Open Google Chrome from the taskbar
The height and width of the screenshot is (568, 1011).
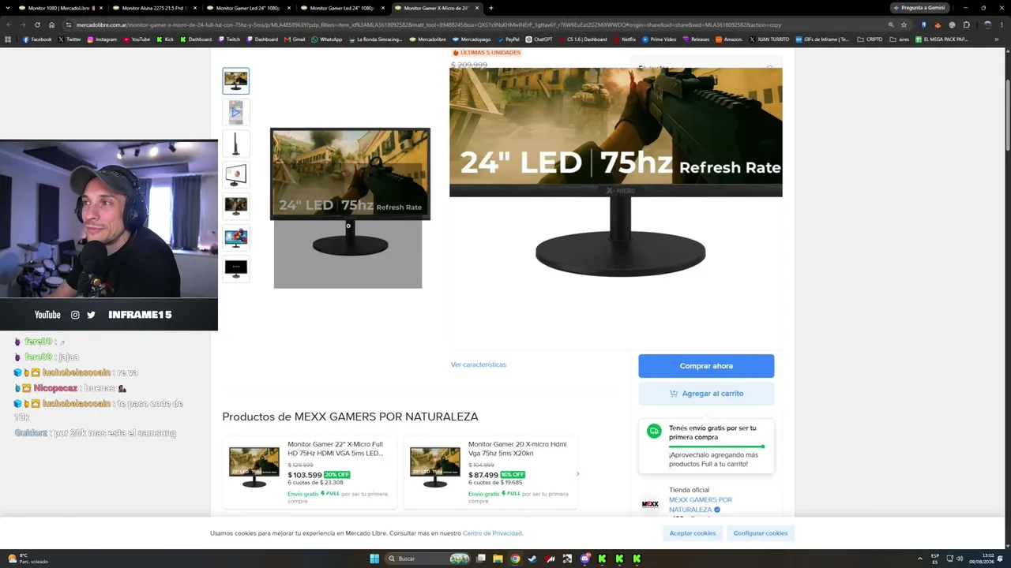515,559
